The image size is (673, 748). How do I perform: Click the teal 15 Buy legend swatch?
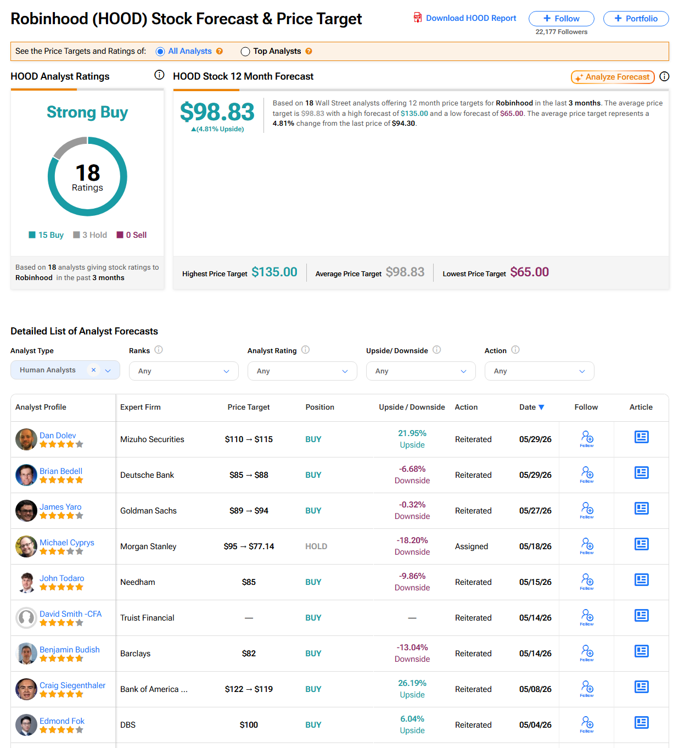[x=32, y=235]
